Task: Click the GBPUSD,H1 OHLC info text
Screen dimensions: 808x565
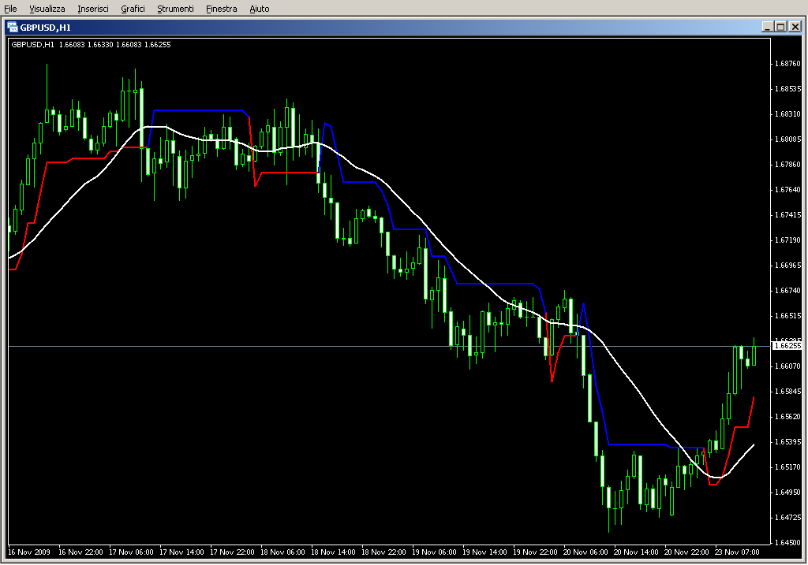Action: pyautogui.click(x=91, y=44)
